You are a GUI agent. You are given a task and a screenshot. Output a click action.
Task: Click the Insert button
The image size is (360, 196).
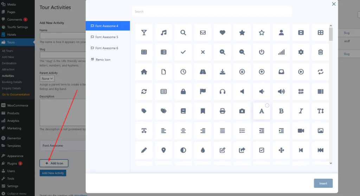pos(323,183)
